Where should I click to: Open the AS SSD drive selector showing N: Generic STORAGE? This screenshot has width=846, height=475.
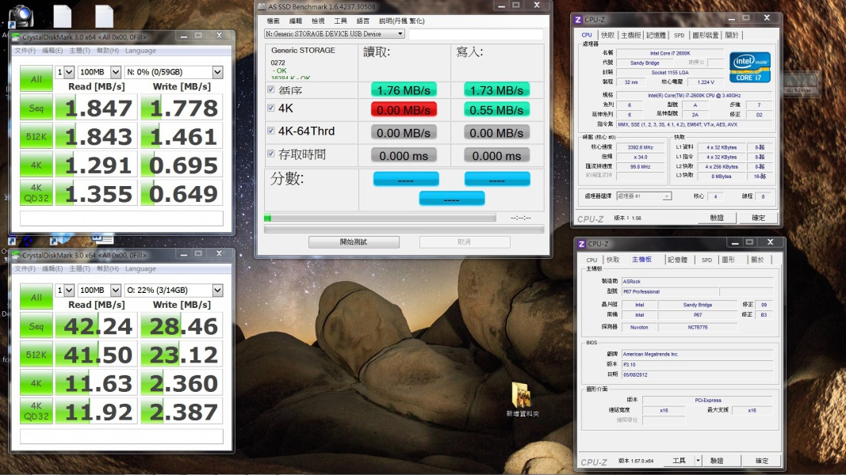click(334, 34)
